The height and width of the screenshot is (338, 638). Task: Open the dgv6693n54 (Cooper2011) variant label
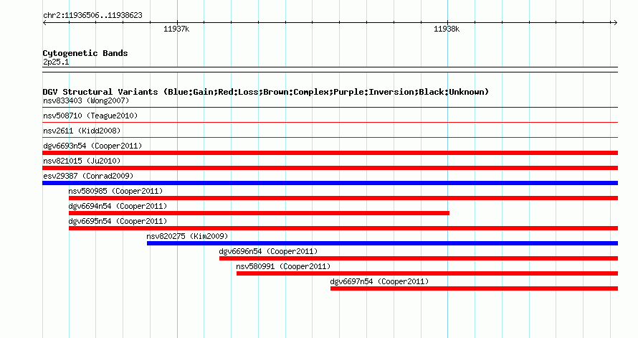tap(92, 146)
